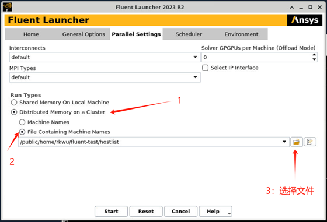This screenshot has height=222, width=327.
Task: Click the Cancel button
Action: (181, 212)
